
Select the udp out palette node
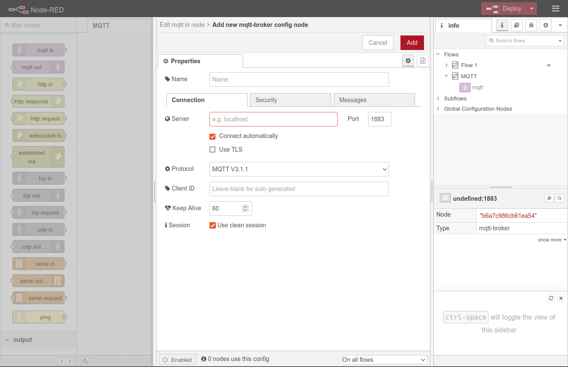38,247
